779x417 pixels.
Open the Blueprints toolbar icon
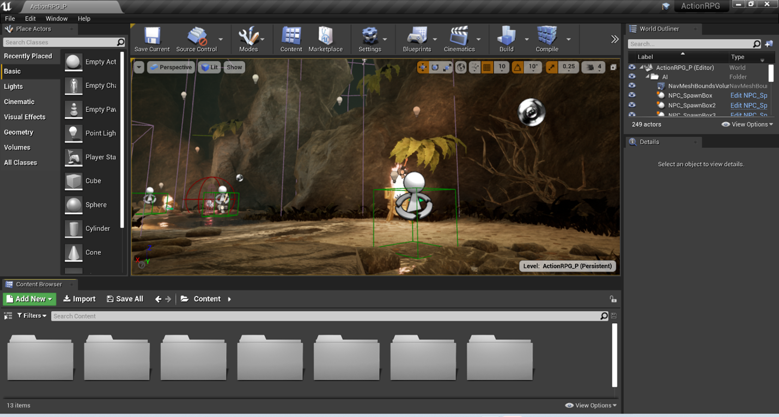tap(416, 39)
